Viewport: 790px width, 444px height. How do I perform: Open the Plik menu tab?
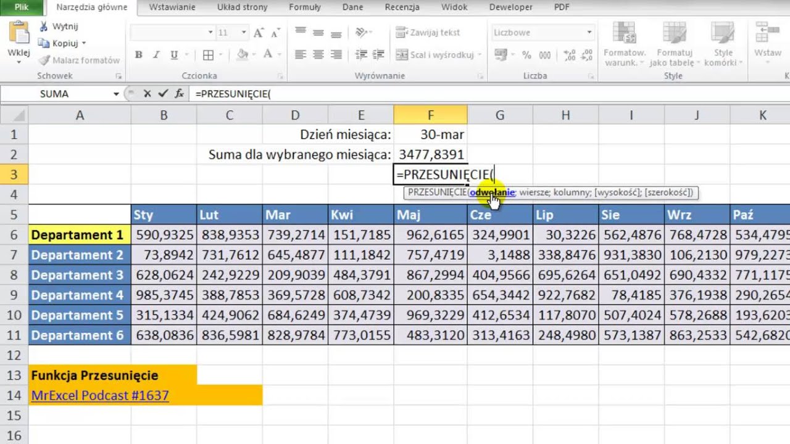click(x=22, y=7)
